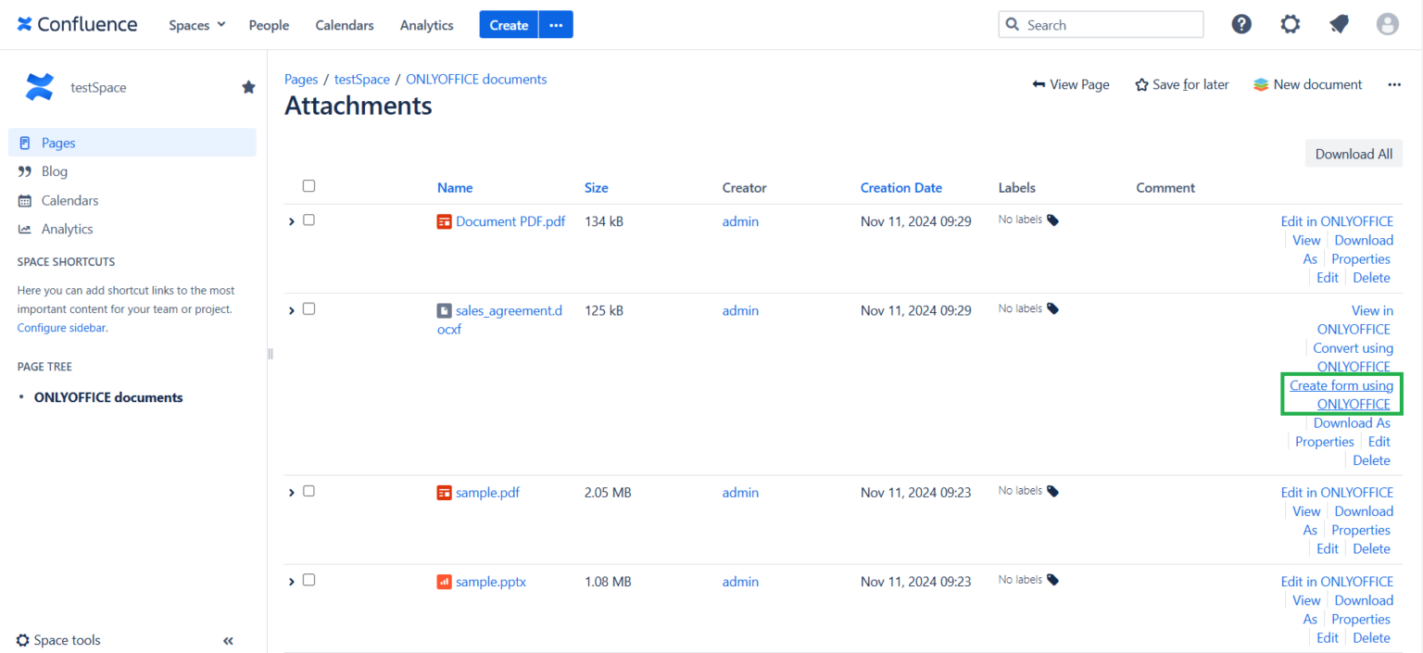Check the checkbox next to sample.pptx
Viewport: 1423px width, 653px height.
pyautogui.click(x=309, y=579)
